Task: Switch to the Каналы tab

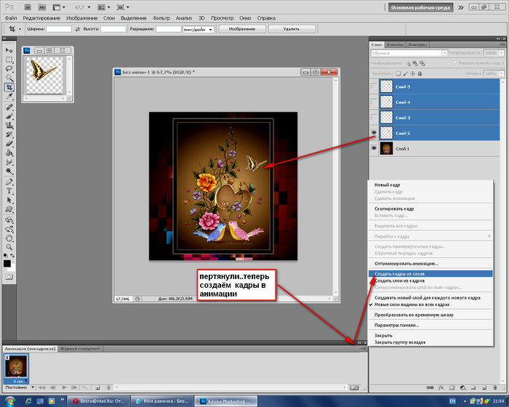Action: [395, 44]
